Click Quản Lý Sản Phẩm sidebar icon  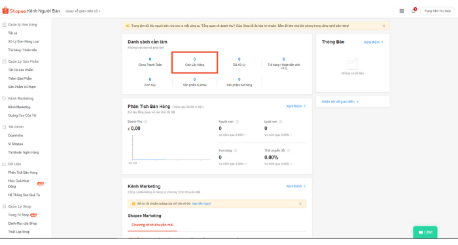tap(4, 61)
